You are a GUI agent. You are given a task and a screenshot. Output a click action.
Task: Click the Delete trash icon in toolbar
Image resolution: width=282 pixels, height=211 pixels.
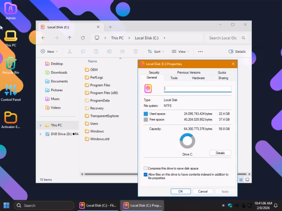pos(136,52)
